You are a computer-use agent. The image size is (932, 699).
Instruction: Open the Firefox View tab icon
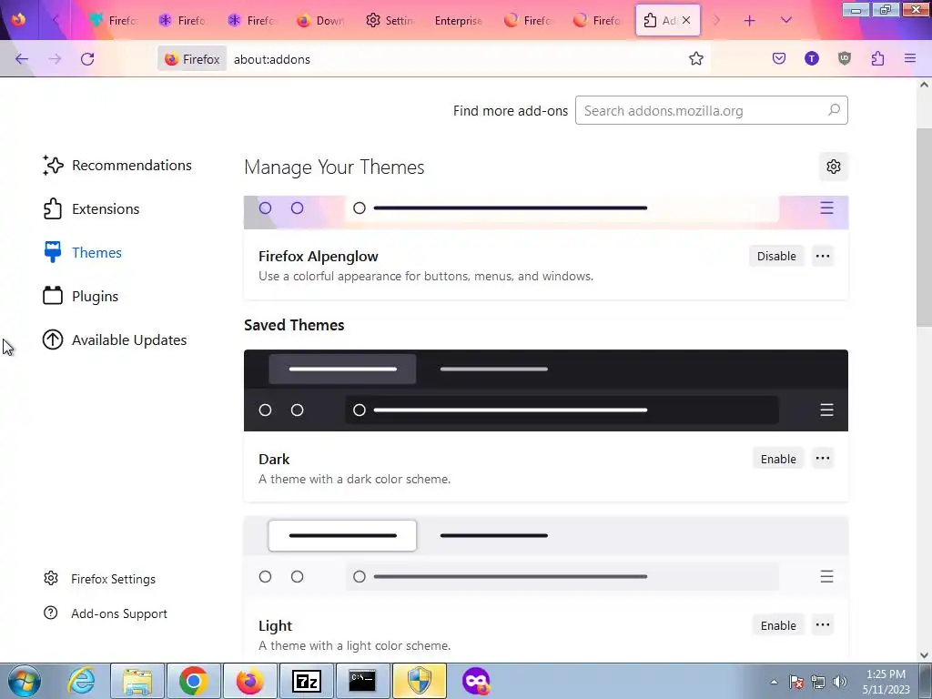point(18,20)
